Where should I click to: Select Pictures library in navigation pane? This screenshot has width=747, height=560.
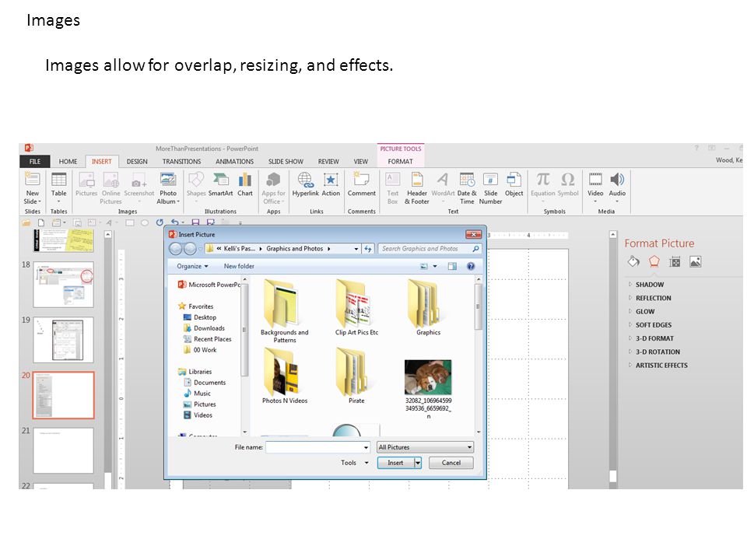pyautogui.click(x=200, y=404)
